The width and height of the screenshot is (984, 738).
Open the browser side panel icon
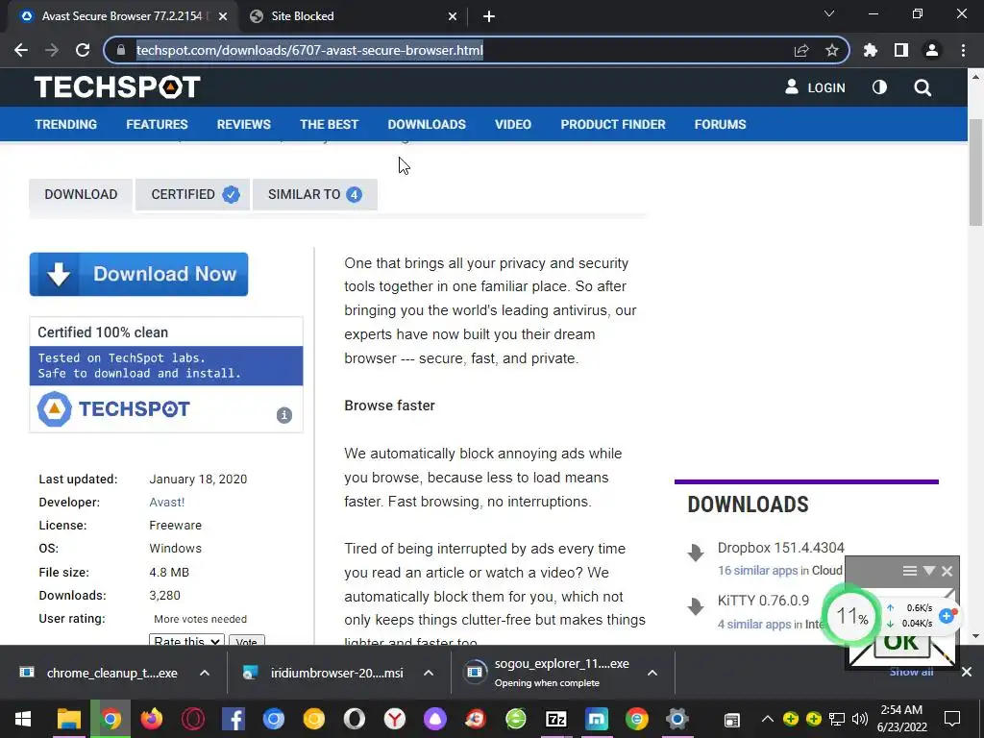[901, 50]
